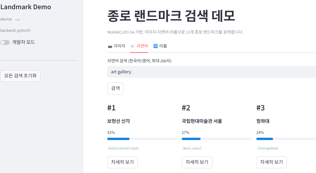Click the 모든 검색 초기화 button
The height and width of the screenshot is (173, 316).
tap(20, 76)
